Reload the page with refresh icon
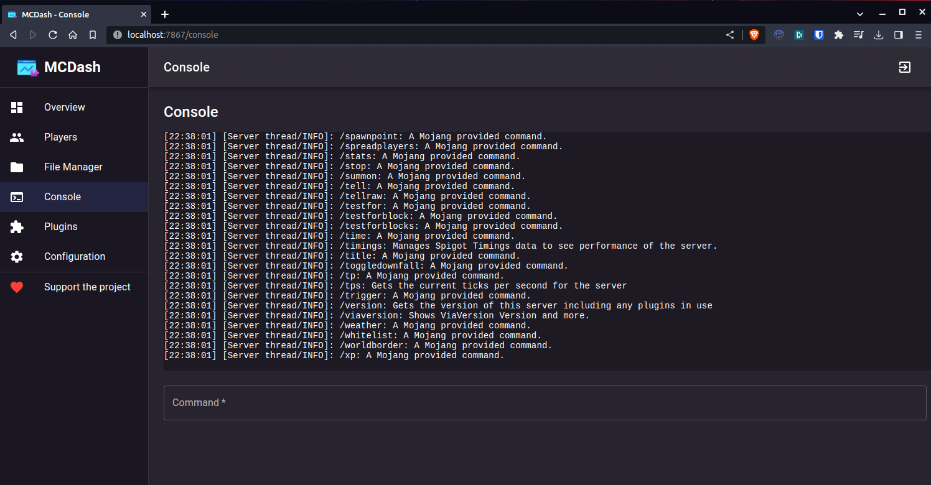This screenshot has width=931, height=485. pos(53,35)
